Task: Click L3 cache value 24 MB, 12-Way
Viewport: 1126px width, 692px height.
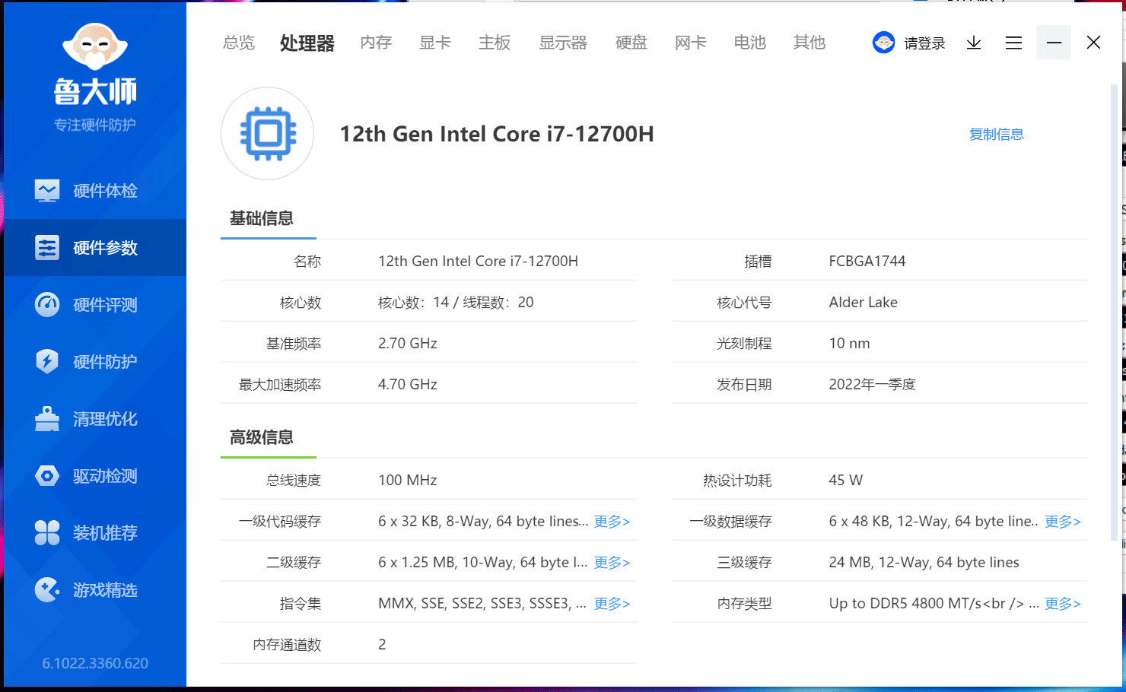Action: [x=924, y=563]
